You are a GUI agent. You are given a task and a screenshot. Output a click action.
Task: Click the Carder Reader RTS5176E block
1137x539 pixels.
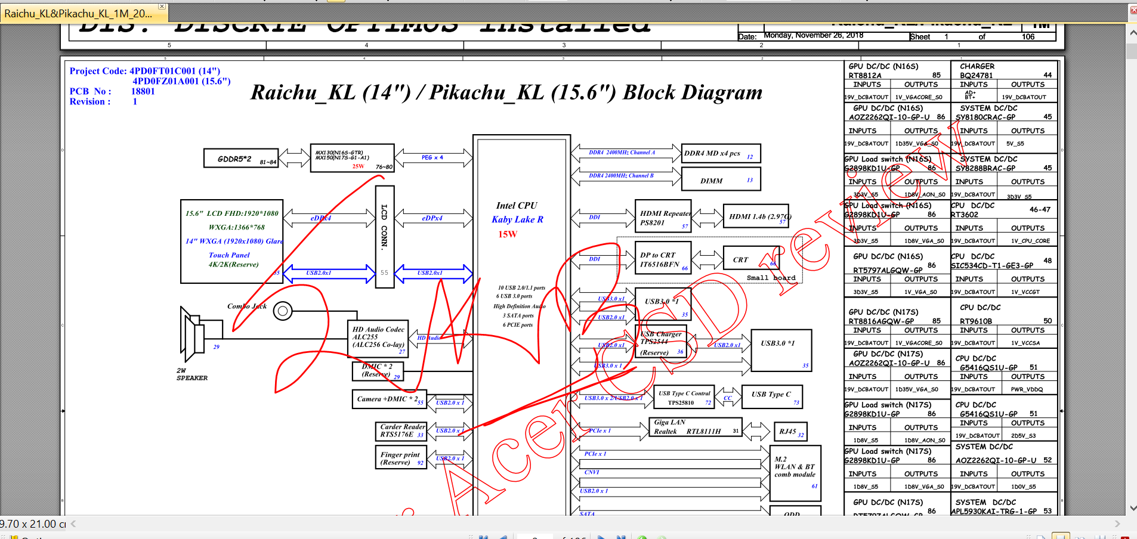[401, 431]
